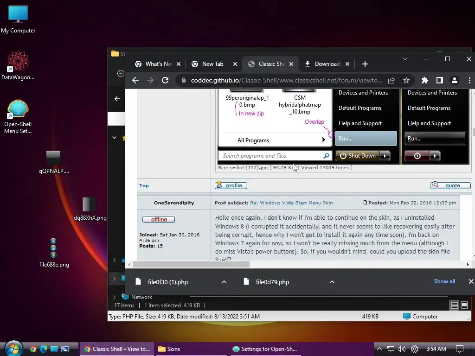475x356 pixels.
Task: Open Shut Down options arrow
Action: coord(385,156)
